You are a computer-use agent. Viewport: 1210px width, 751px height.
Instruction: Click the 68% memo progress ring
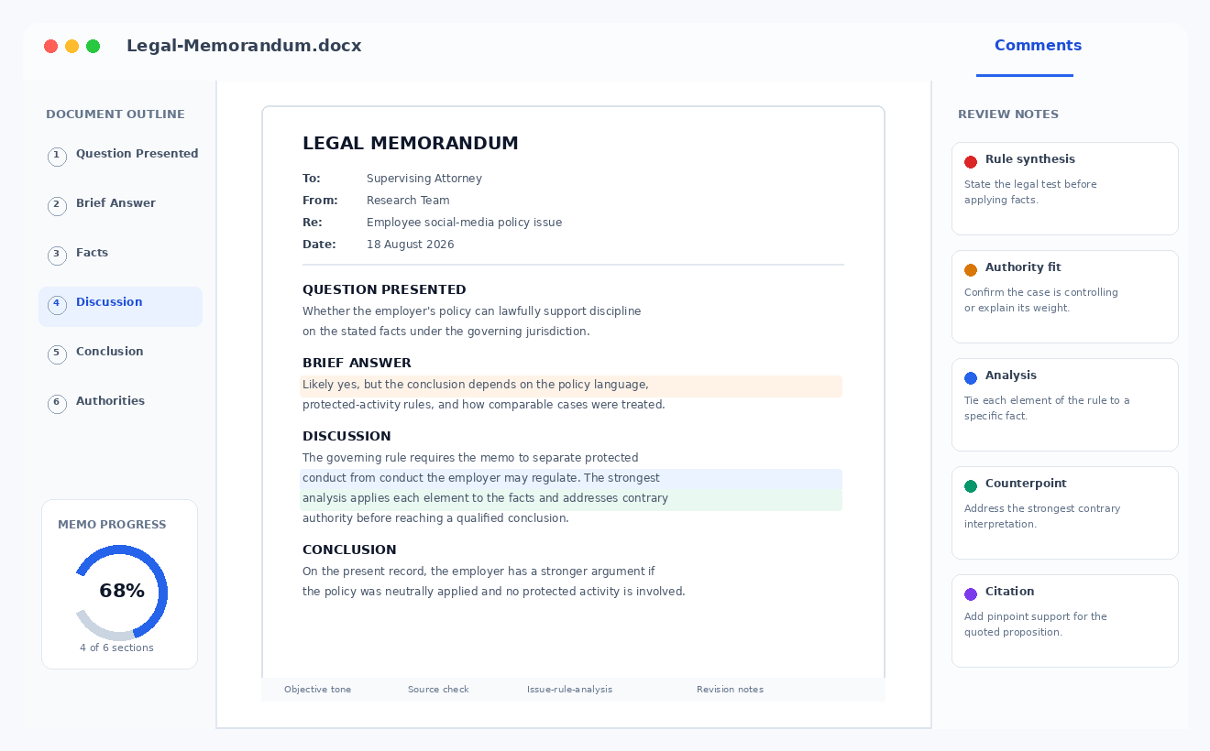[121, 592]
